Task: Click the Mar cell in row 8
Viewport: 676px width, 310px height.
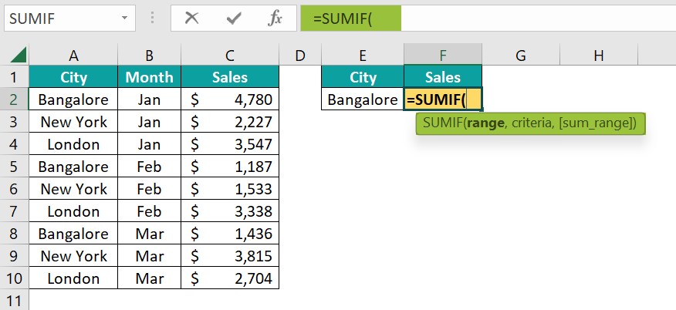Action: pyautogui.click(x=149, y=234)
